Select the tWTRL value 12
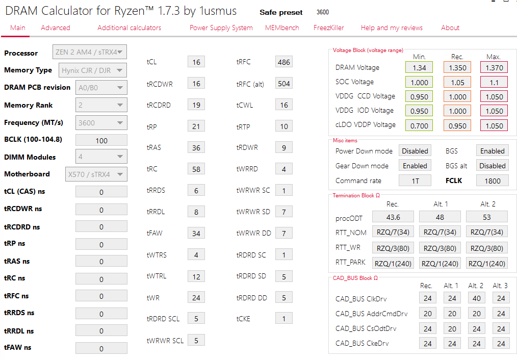The height and width of the screenshot is (360, 517). pos(196,276)
